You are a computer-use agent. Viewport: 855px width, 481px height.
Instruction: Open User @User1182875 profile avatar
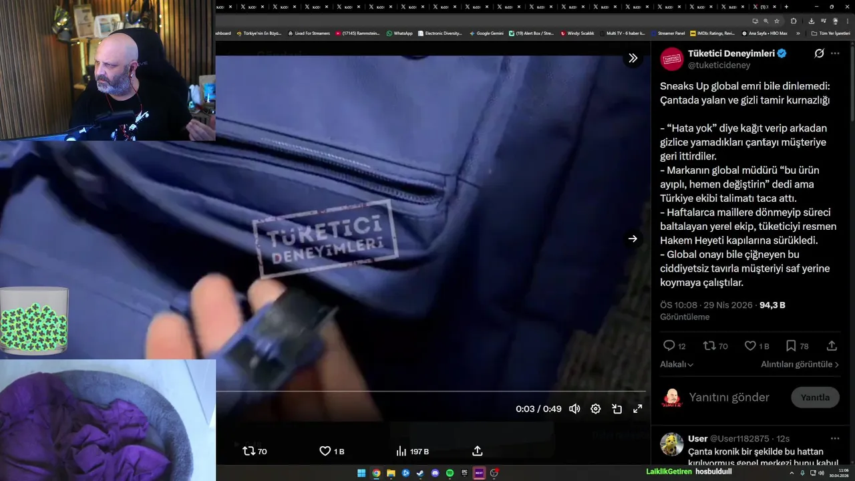pos(672,444)
